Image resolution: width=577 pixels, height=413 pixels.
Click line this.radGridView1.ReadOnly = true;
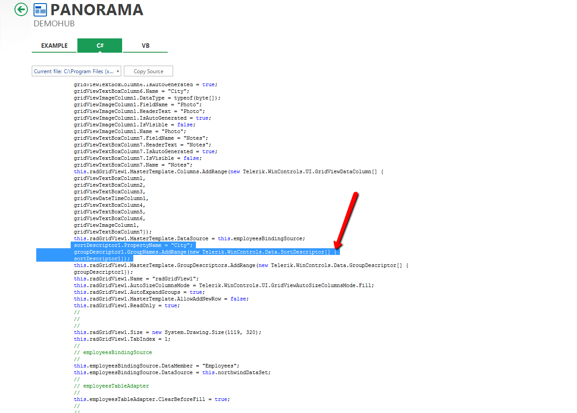127,305
